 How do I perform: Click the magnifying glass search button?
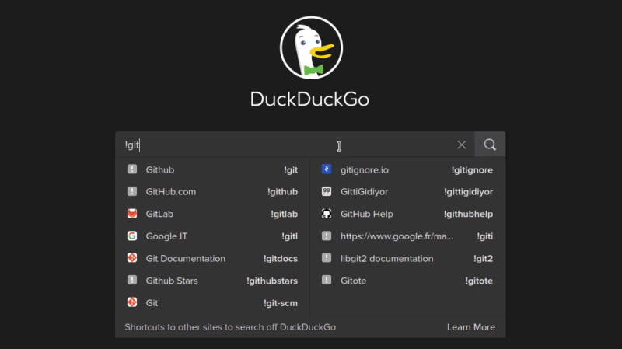[x=490, y=145]
